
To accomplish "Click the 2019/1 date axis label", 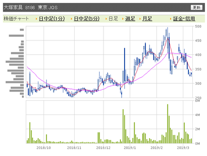I will 130,148.
